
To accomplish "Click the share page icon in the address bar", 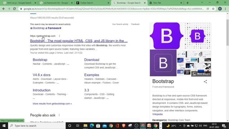I will point(208,9).
